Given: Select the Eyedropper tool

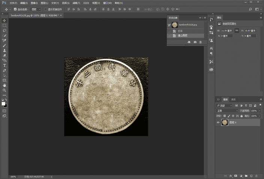Looking at the screenshot, I should (4, 40).
